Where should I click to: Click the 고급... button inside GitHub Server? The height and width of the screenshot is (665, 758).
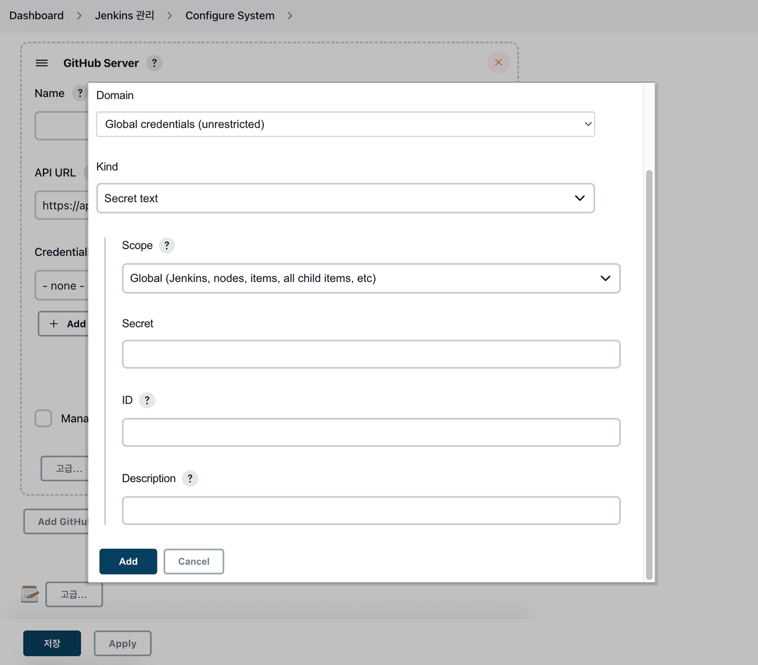pyautogui.click(x=64, y=469)
